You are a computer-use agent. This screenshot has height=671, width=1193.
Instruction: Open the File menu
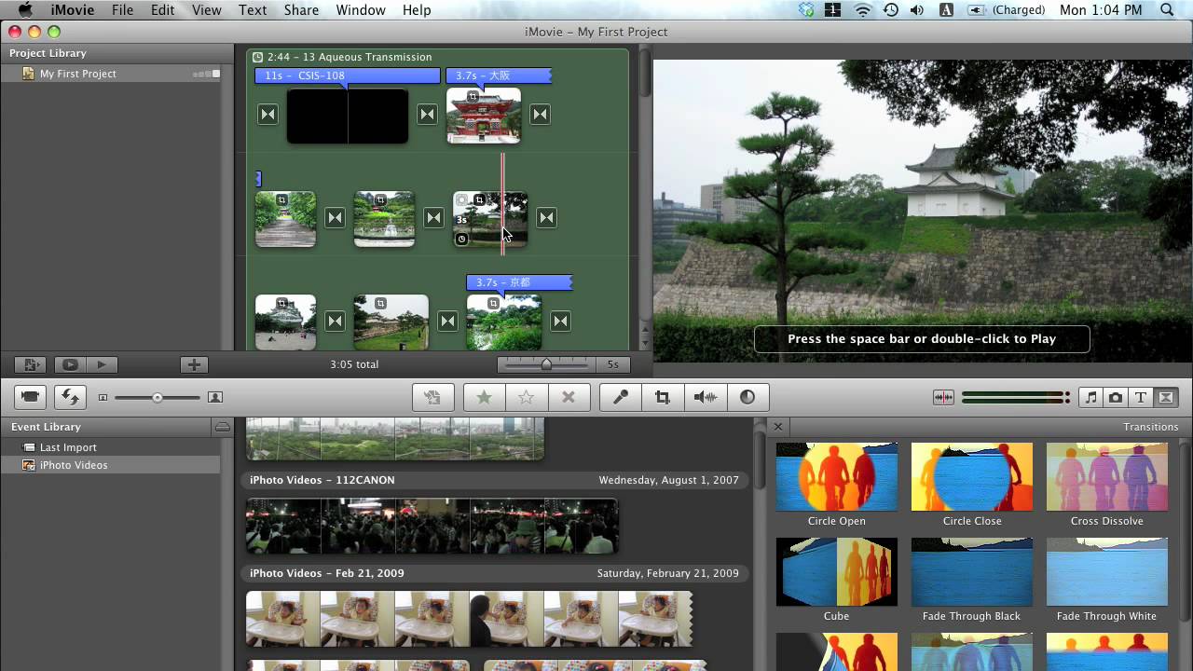click(122, 10)
